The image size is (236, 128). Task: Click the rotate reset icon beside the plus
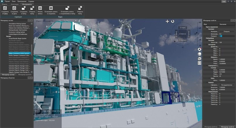173,21
